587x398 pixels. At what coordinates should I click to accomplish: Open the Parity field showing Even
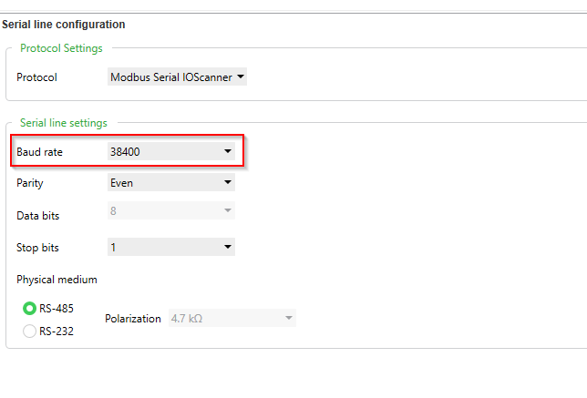coord(171,182)
